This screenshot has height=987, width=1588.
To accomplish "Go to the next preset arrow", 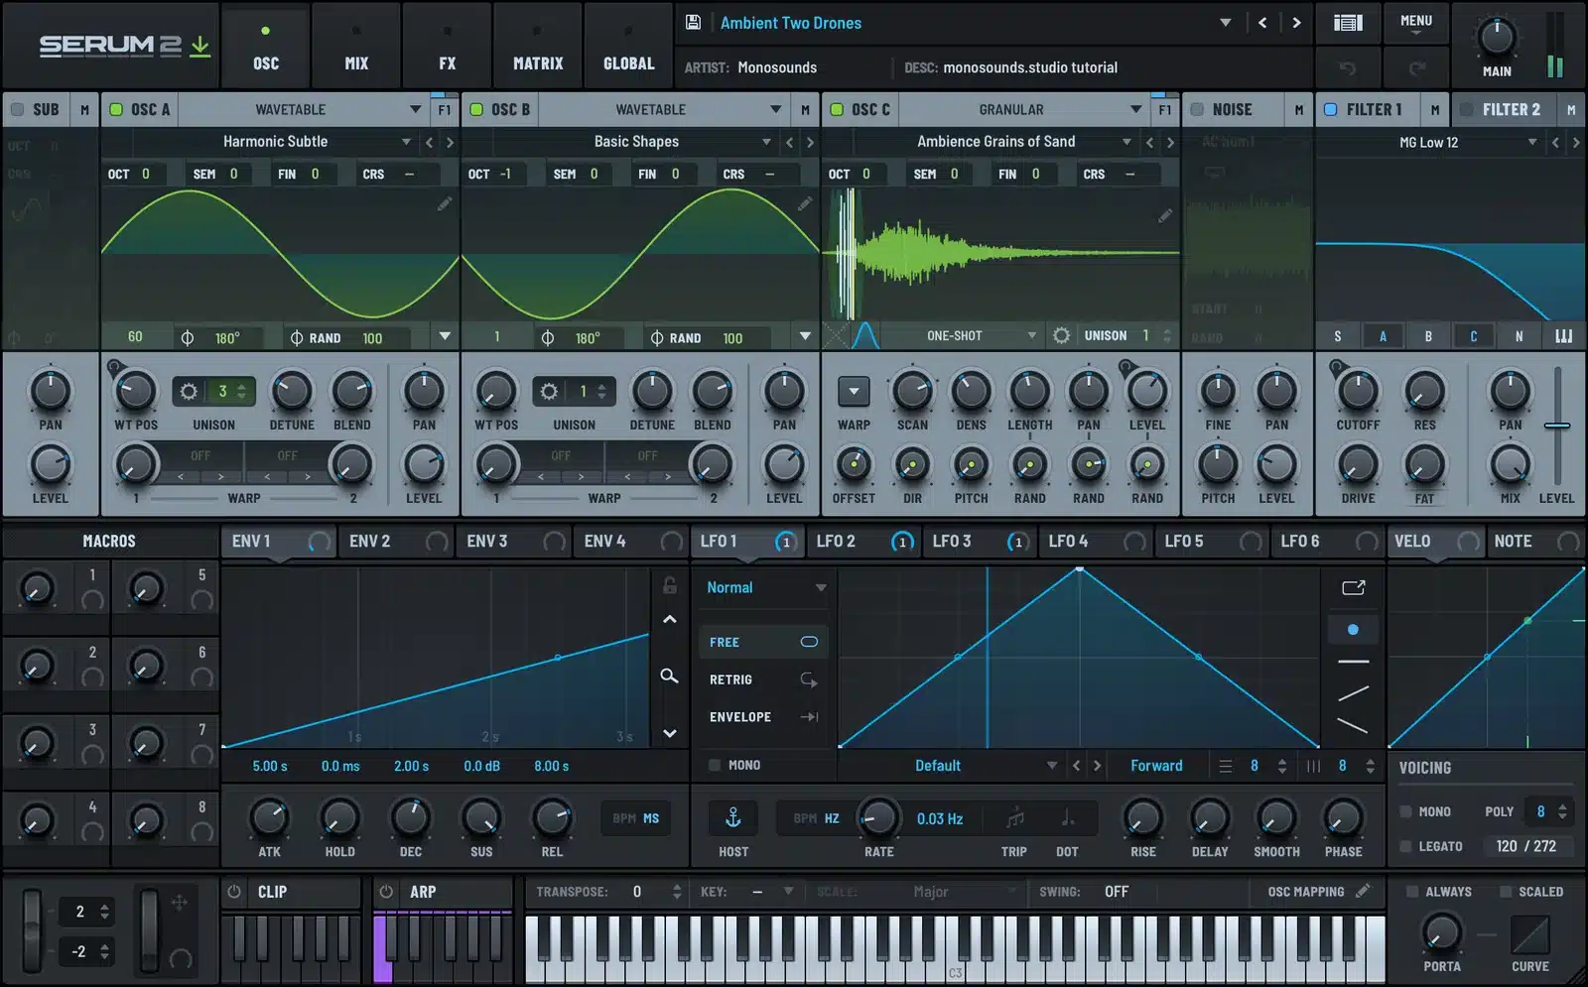I will [x=1296, y=23].
